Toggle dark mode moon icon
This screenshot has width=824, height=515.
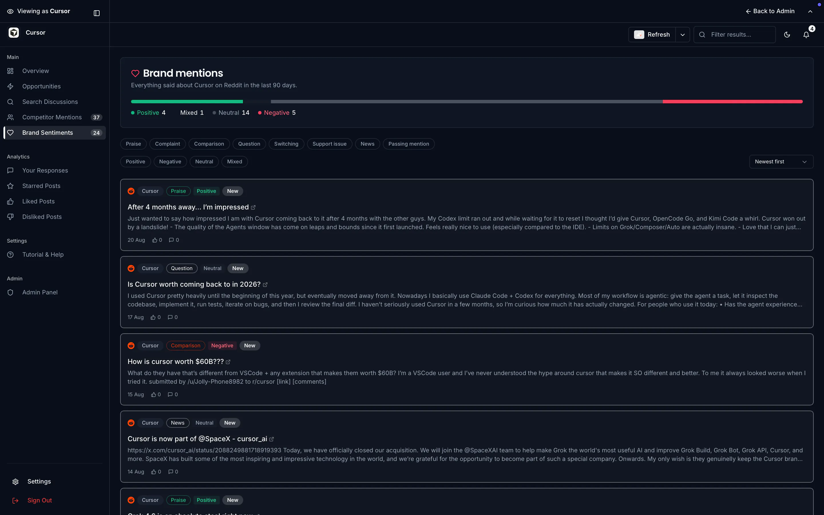point(787,34)
